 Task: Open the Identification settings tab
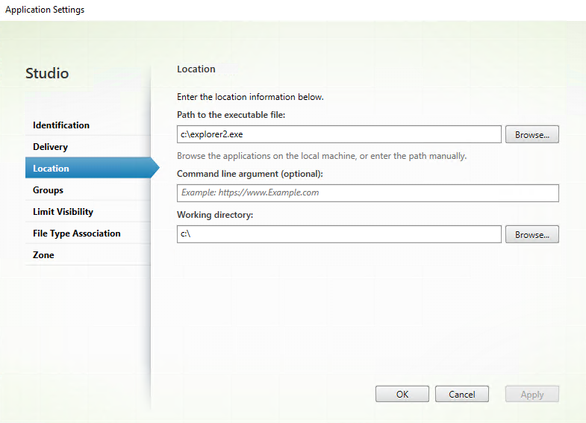tap(61, 125)
